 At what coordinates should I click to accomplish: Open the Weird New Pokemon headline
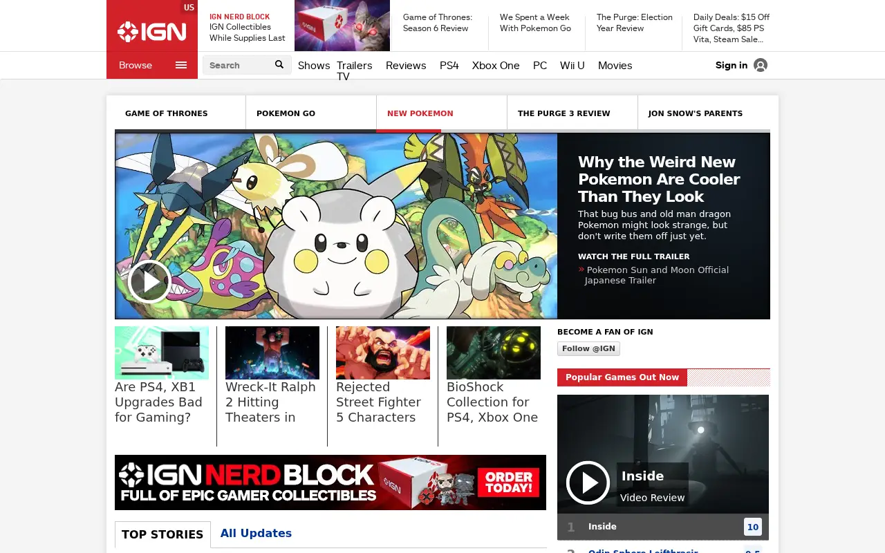[659, 179]
